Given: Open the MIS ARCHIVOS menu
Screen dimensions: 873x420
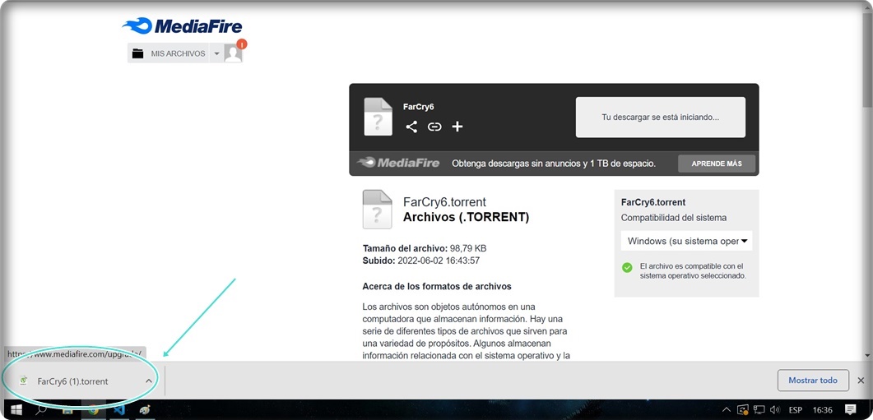Looking at the screenshot, I should coord(169,53).
